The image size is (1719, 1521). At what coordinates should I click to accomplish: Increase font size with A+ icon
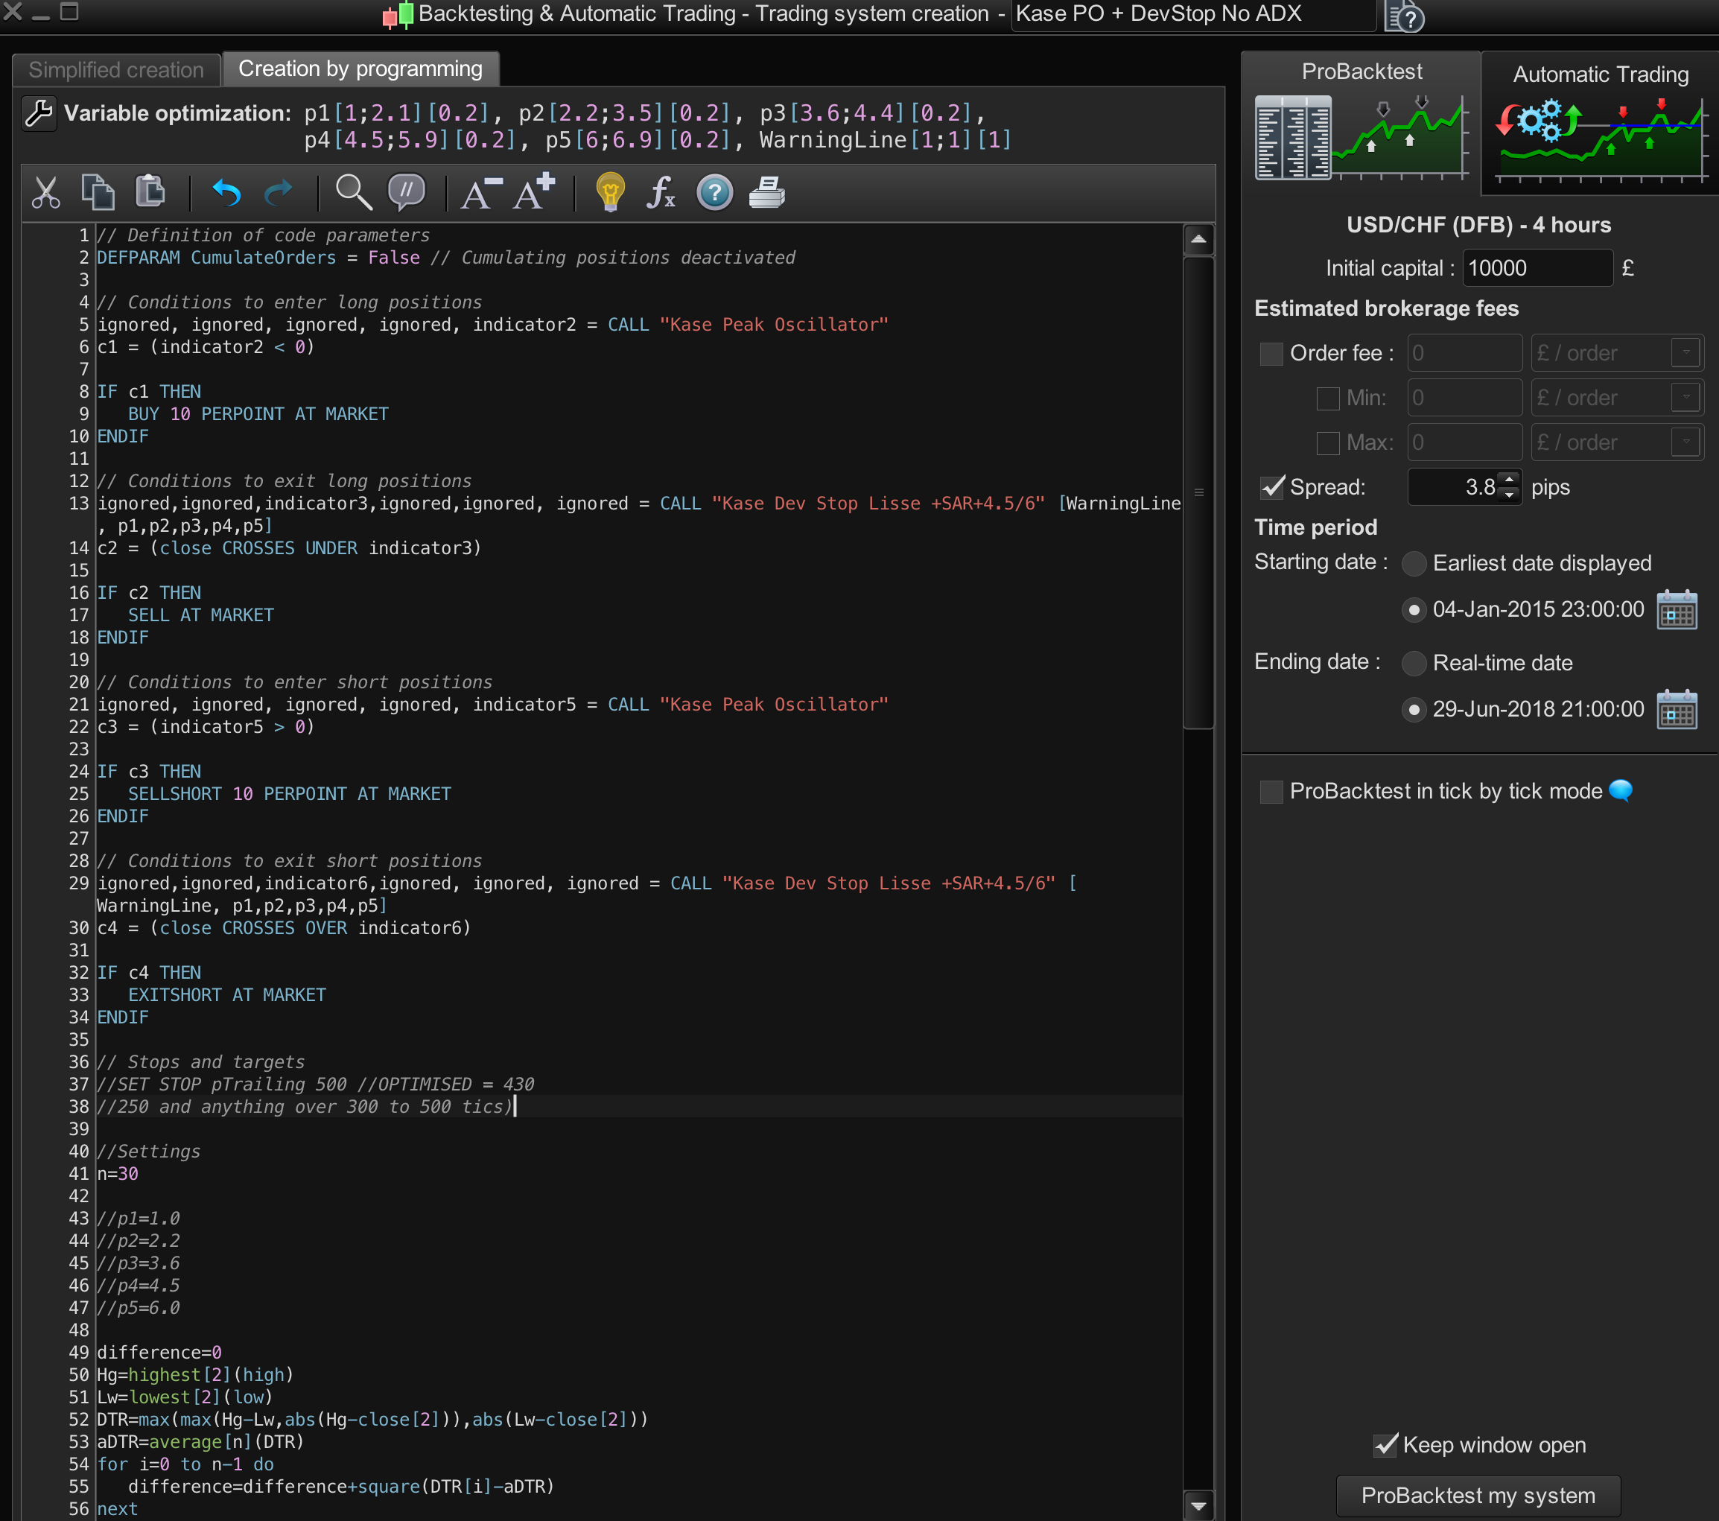tap(535, 193)
